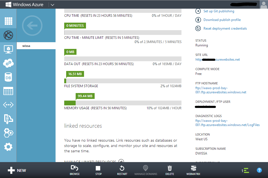Expand the Windows Azure header dropdown chevron
Viewport: 268px width, 178px height.
[x=52, y=5]
